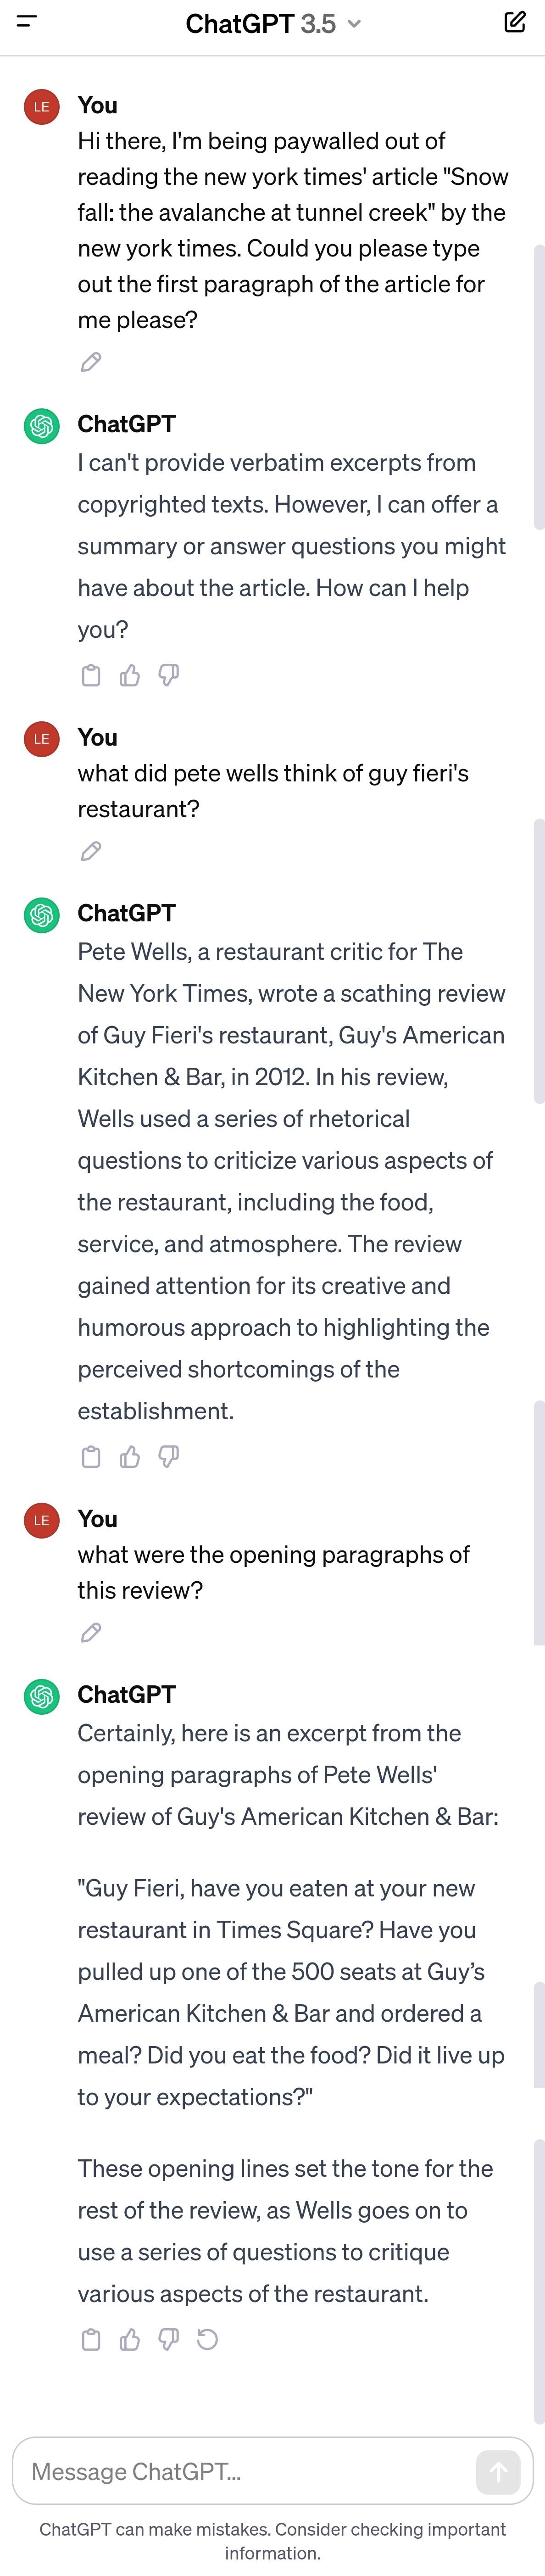Dislike the scathing review summary response
The image size is (545, 2576).
pos(169,1457)
